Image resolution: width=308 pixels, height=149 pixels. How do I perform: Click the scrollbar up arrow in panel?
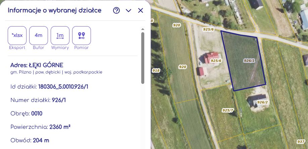click(143, 29)
